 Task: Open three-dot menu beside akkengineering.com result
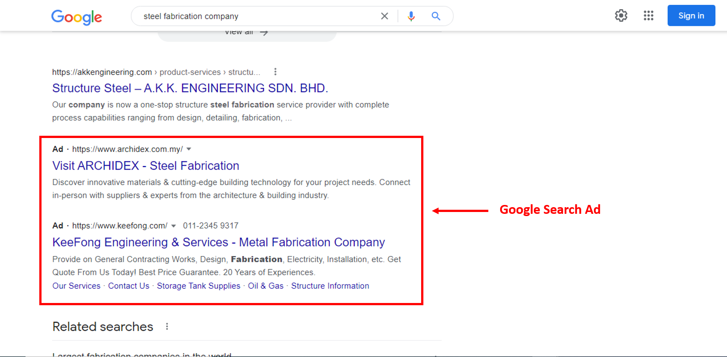point(275,72)
